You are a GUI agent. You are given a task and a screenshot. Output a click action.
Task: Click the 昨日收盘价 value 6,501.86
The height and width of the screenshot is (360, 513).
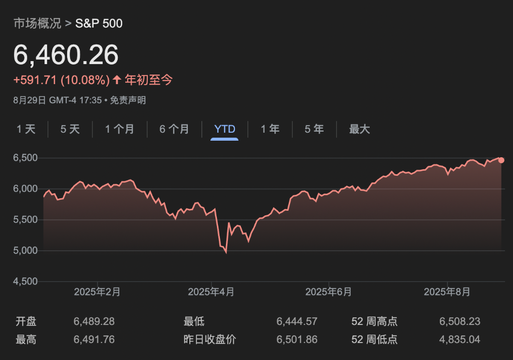click(297, 339)
